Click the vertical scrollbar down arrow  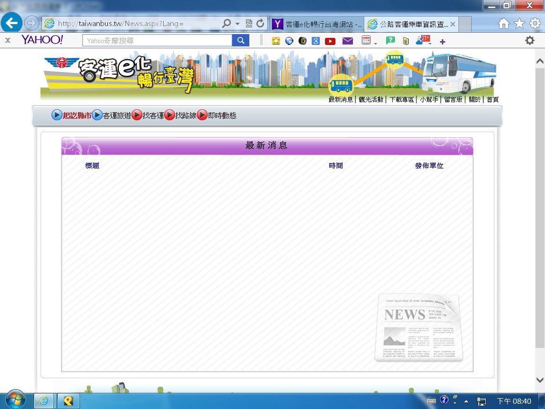(x=540, y=380)
